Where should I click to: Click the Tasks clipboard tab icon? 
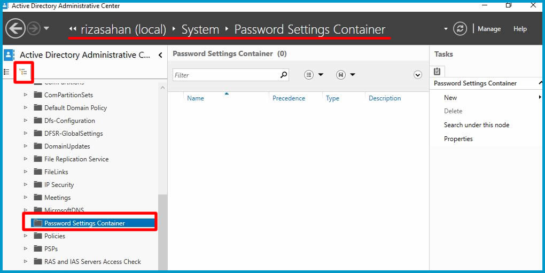pos(437,71)
